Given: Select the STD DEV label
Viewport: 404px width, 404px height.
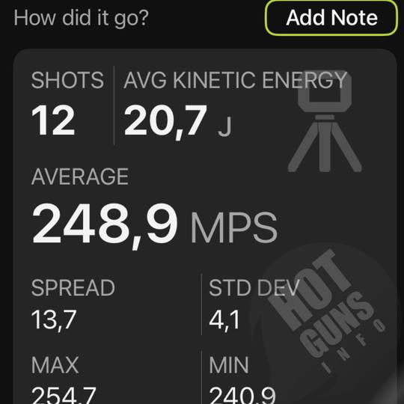Looking at the screenshot, I should click(254, 288).
